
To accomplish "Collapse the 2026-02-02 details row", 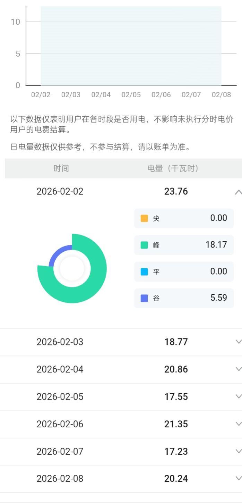I will pyautogui.click(x=238, y=192).
